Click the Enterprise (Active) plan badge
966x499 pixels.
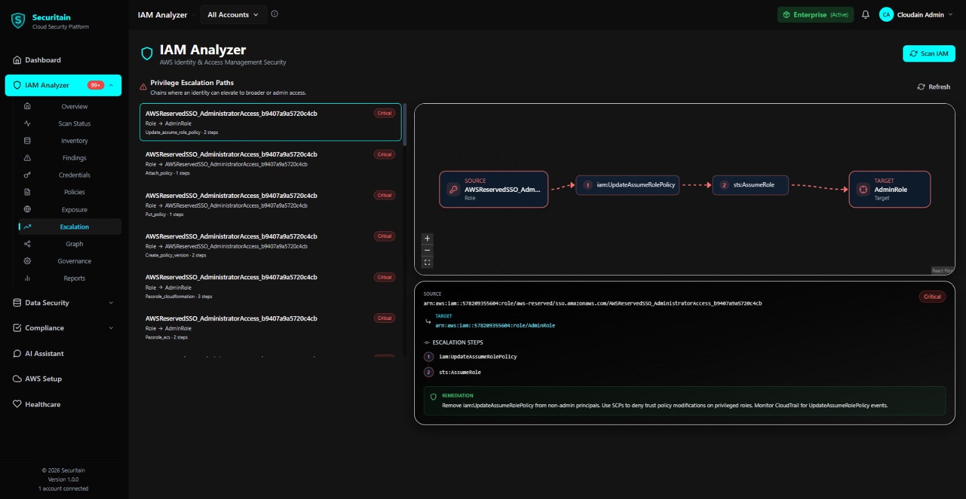(x=815, y=14)
